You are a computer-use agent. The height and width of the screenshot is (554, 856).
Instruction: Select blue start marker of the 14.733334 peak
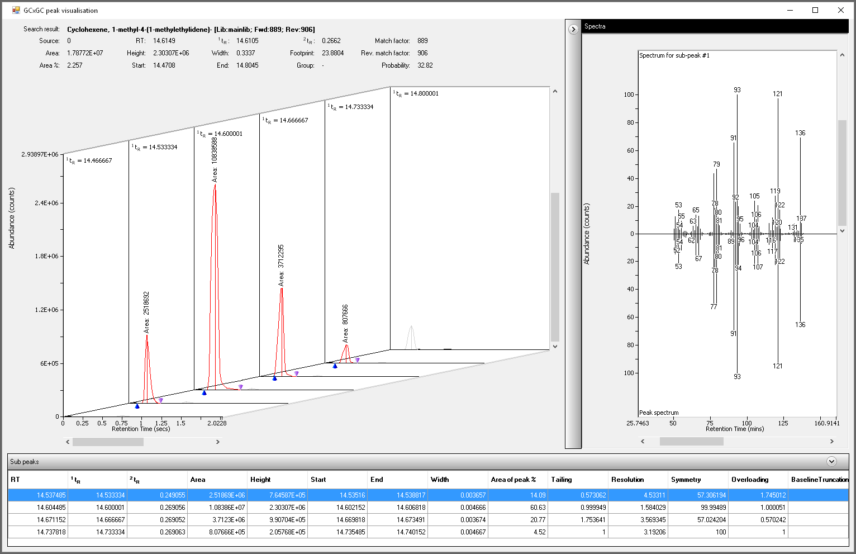335,366
